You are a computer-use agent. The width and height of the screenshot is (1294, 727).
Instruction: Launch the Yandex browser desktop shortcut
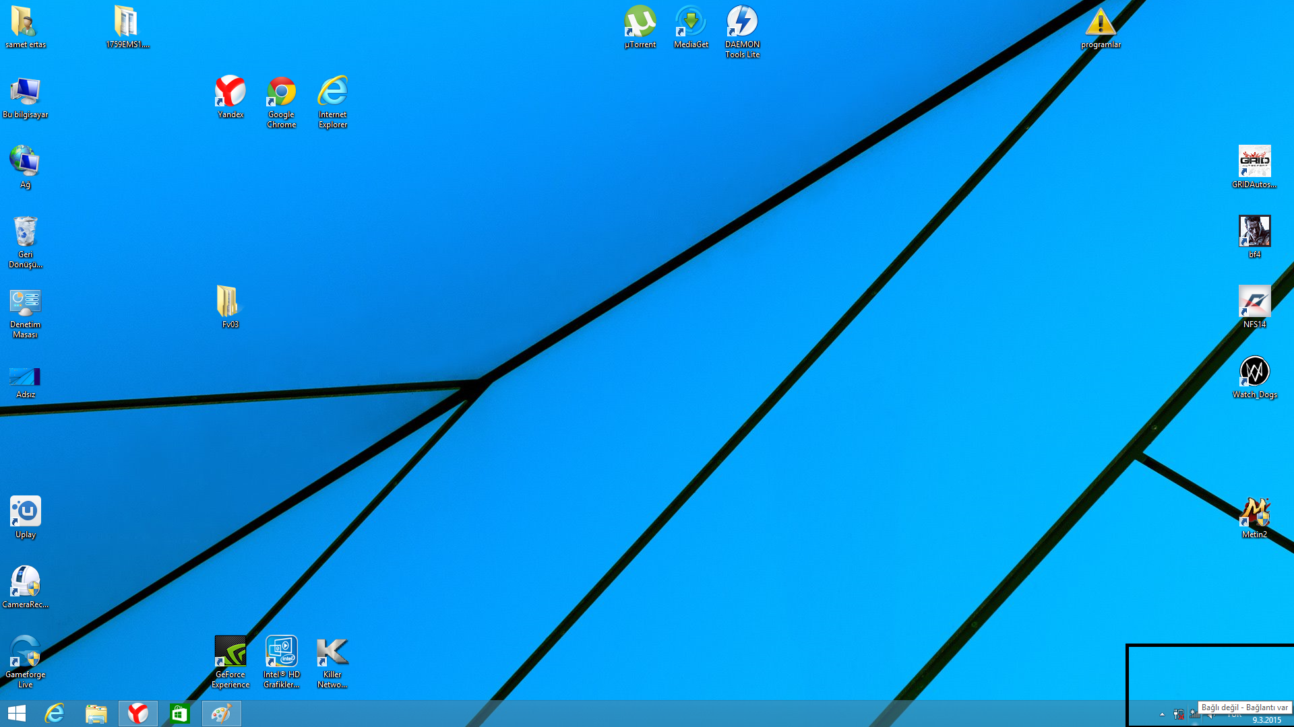(230, 97)
